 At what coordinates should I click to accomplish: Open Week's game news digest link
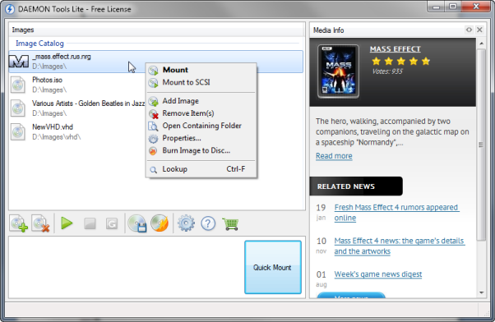coord(378,274)
